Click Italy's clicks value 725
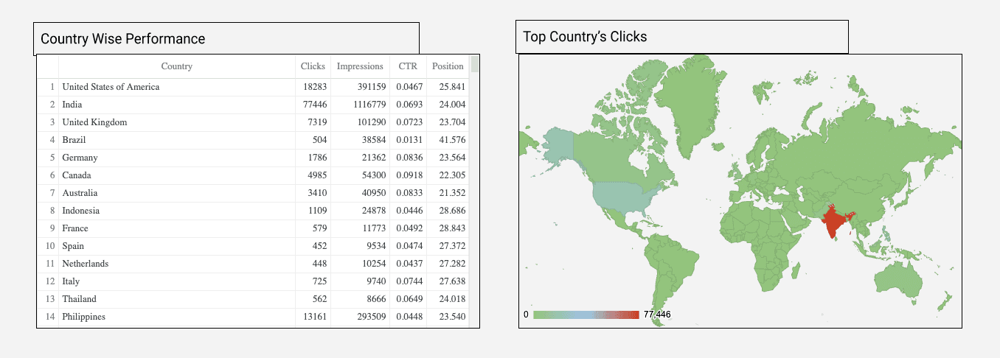1000x358 pixels. pyautogui.click(x=320, y=281)
